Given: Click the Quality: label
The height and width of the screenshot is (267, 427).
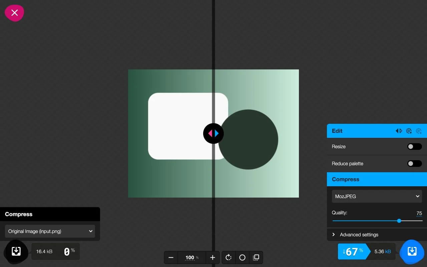Looking at the screenshot, I should point(340,213).
